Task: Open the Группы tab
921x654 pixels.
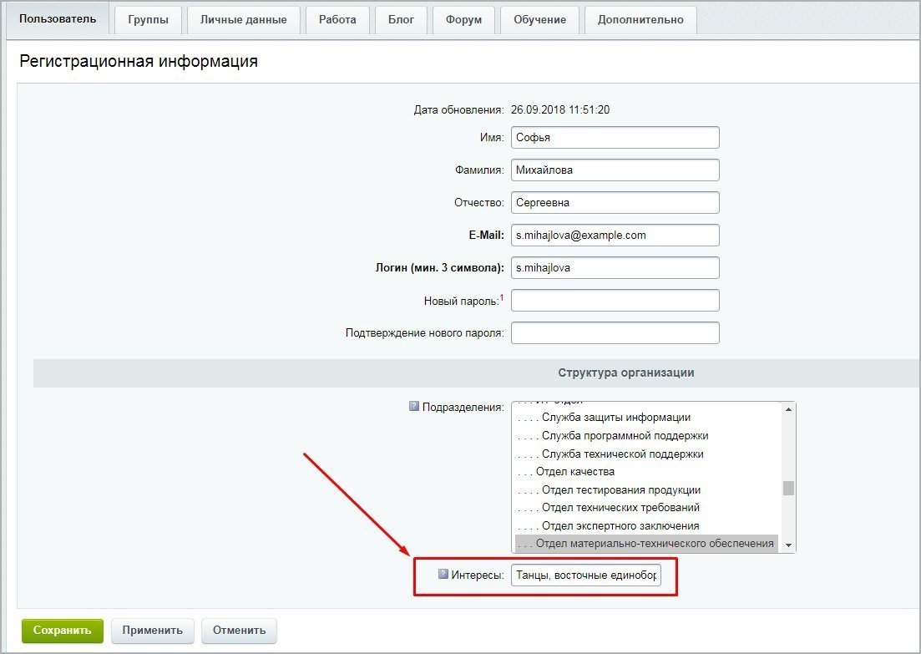Action: pyautogui.click(x=148, y=20)
